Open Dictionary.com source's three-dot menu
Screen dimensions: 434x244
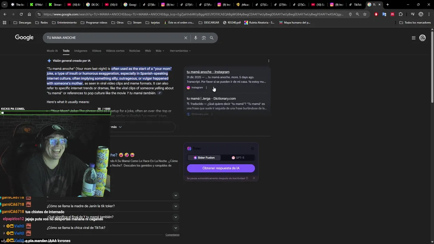point(212,114)
